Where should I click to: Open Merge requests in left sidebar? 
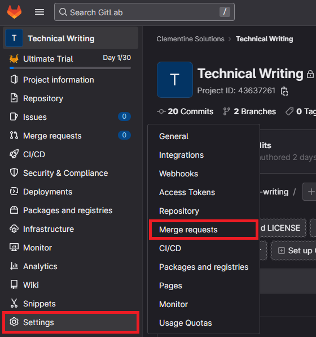pyautogui.click(x=71, y=136)
